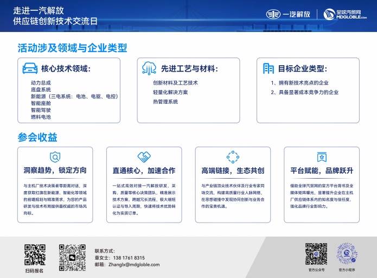
Task: Click the list item 智能座舱
Action: pos(41,103)
